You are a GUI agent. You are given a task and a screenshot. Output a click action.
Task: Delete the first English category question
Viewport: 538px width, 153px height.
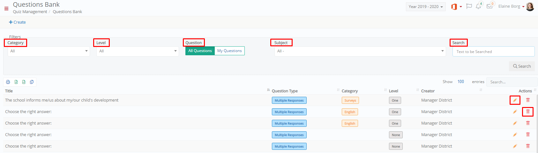528,112
